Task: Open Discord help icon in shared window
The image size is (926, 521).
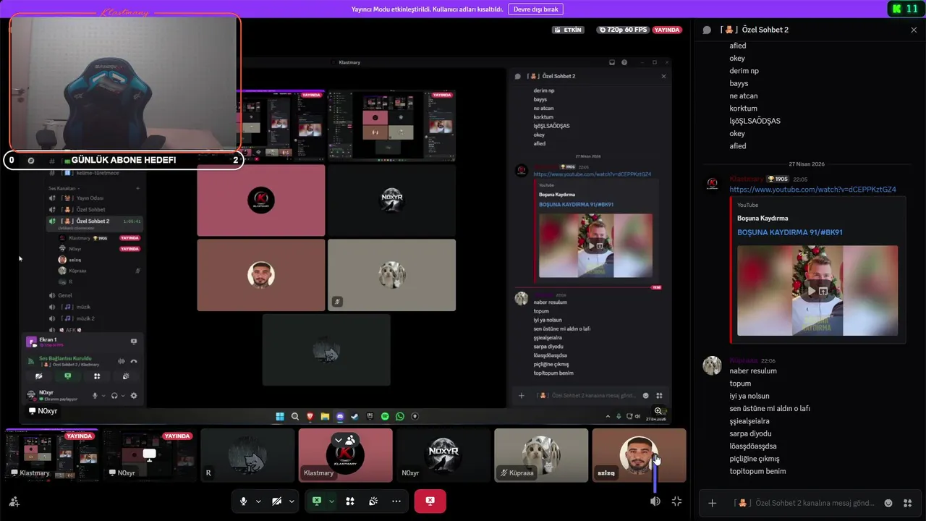Action: [624, 62]
